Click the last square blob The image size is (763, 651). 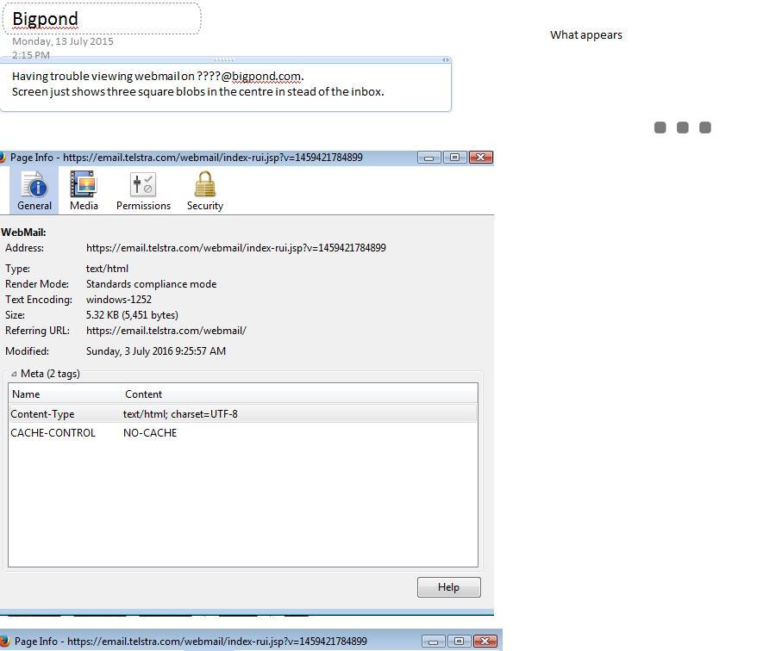[x=705, y=127]
